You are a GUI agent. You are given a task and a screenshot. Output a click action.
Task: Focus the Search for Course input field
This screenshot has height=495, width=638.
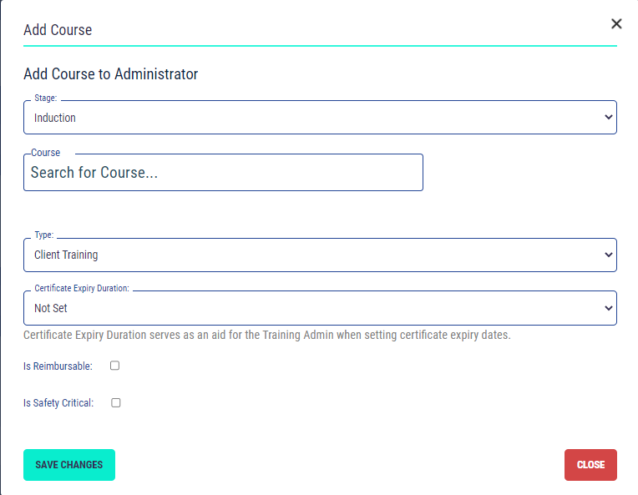pos(223,173)
